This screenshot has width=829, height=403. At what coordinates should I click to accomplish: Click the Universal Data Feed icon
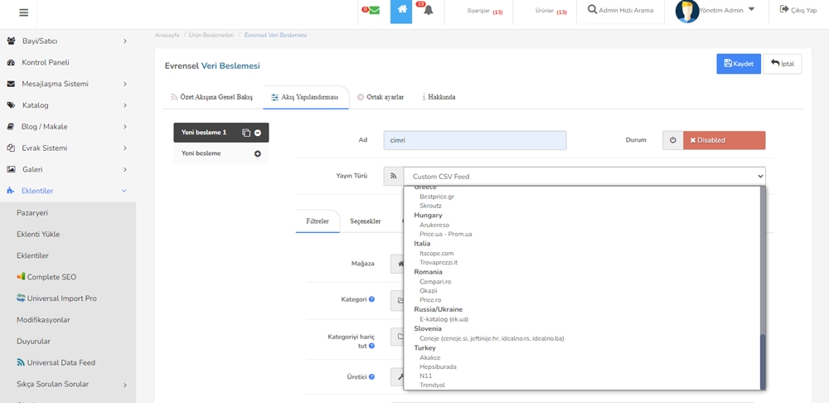[22, 363]
